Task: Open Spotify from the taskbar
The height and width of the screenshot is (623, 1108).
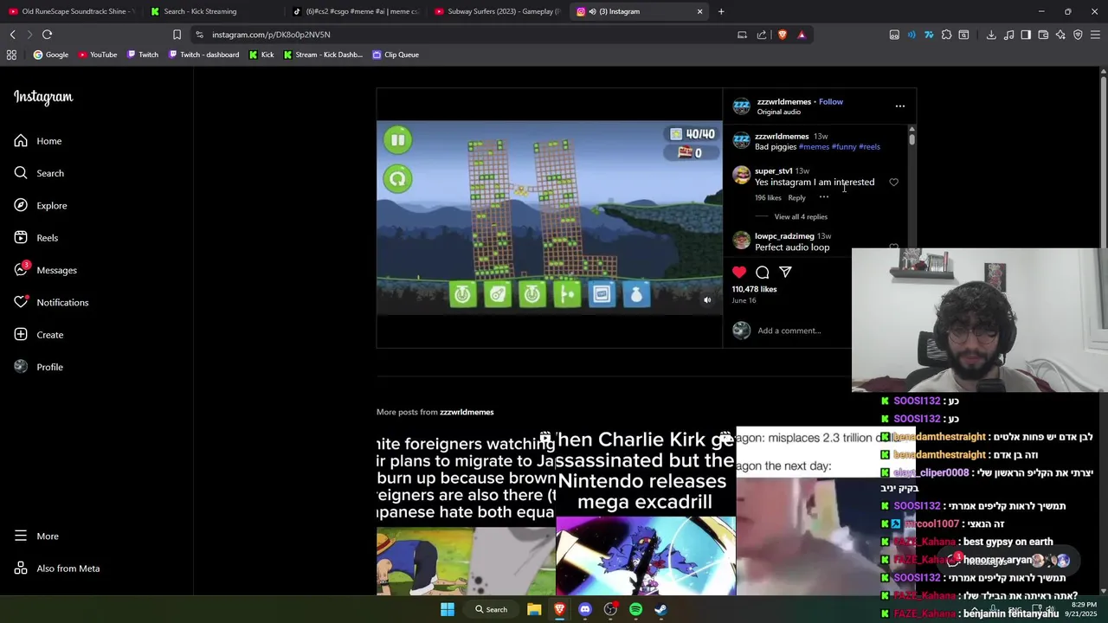Action: pyautogui.click(x=635, y=609)
